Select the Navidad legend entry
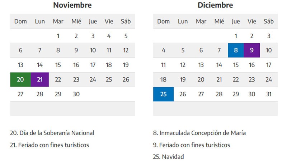 click(x=168, y=157)
